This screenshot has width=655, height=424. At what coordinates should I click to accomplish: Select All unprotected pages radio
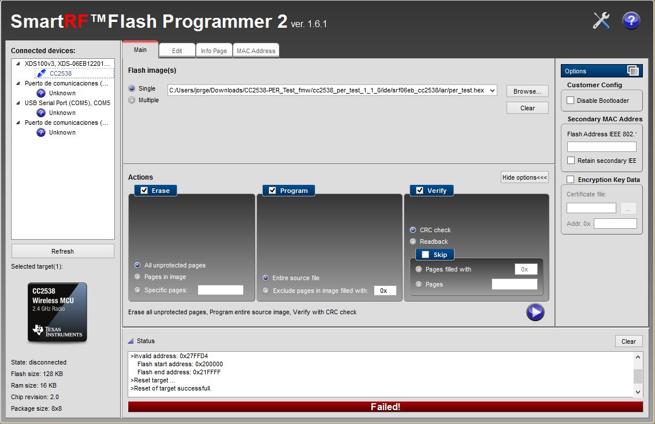[x=137, y=265]
